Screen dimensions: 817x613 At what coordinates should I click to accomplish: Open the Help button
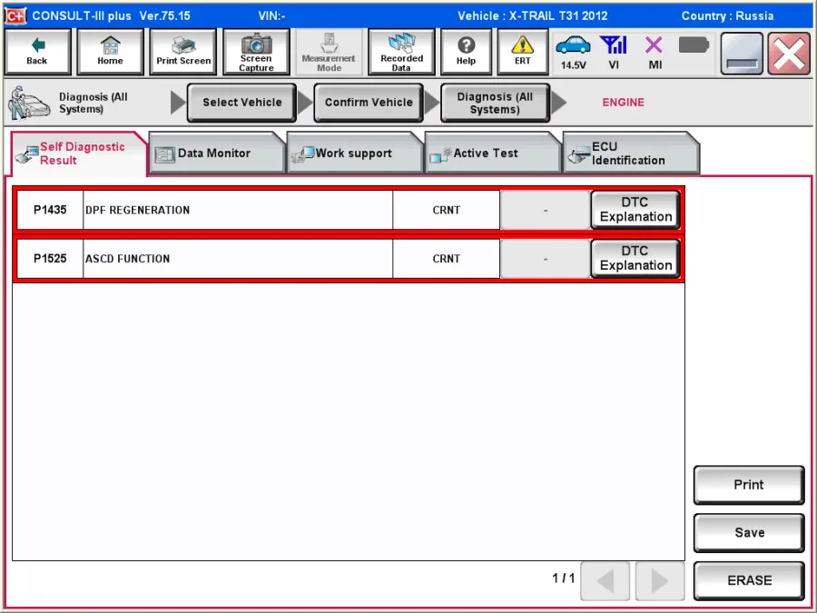[x=466, y=52]
